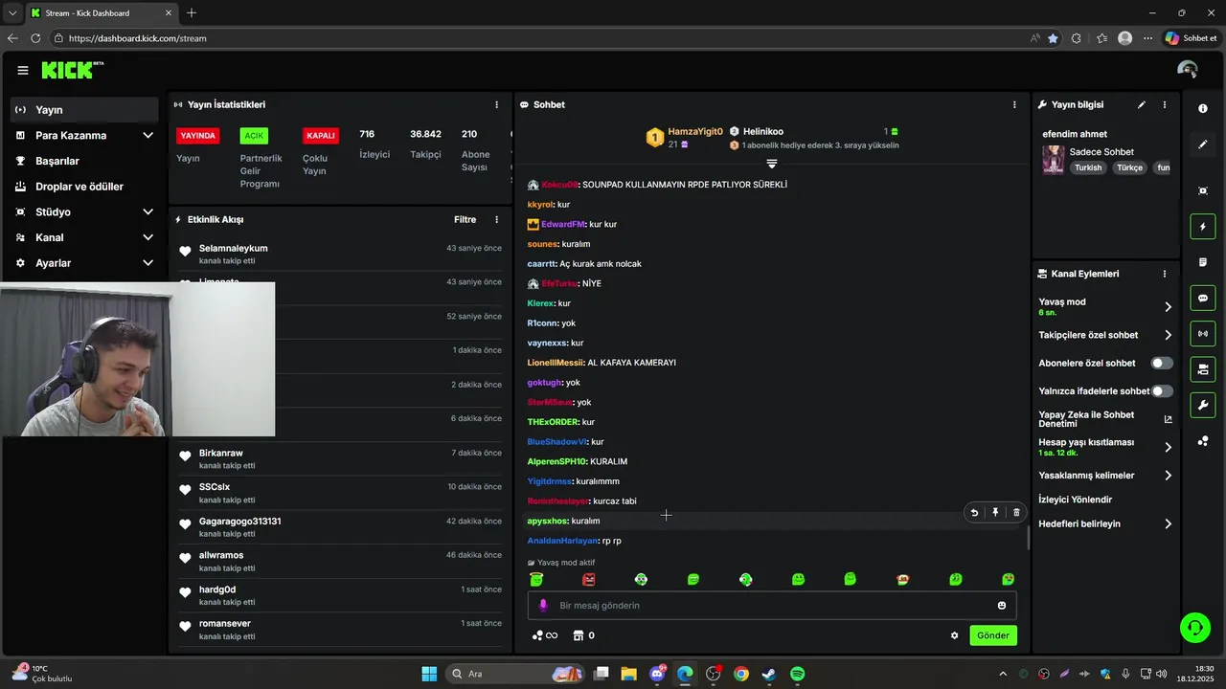Click the browser address bar URL
1226x689 pixels.
137,38
